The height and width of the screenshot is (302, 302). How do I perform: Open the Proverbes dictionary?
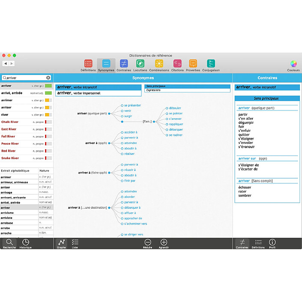point(193,64)
